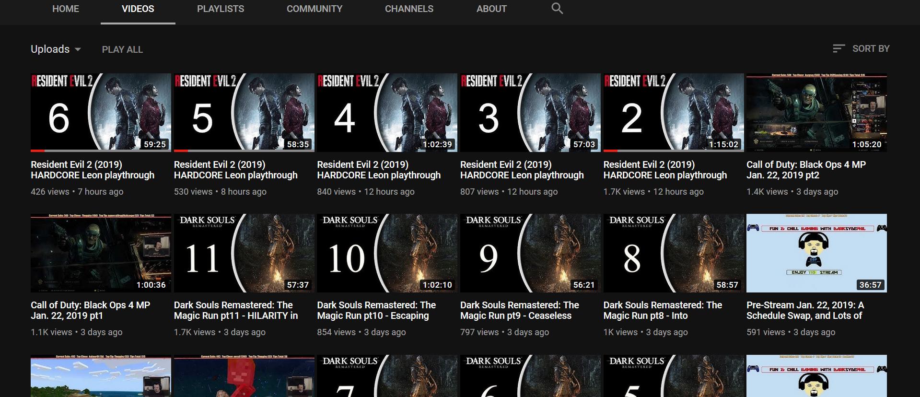
Task: Open the PLAYLISTS tab
Action: 221,9
